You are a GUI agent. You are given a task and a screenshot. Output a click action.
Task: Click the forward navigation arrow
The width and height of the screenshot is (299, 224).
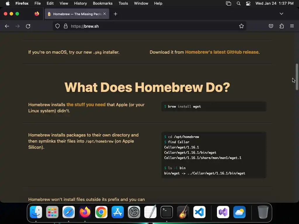point(18,26)
